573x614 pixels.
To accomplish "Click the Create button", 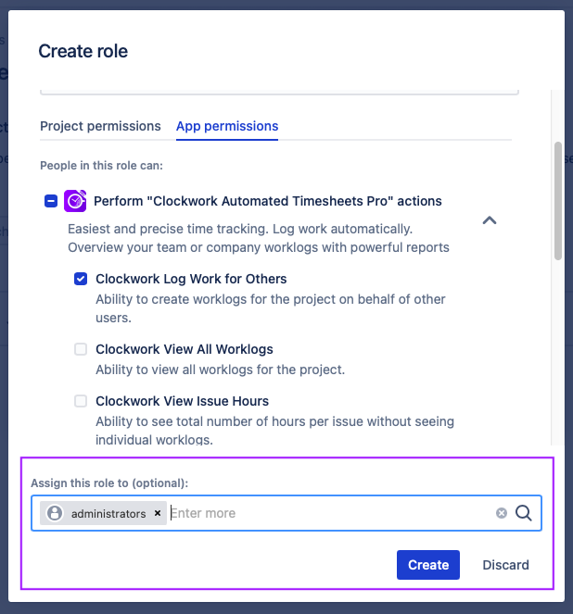I will 428,565.
